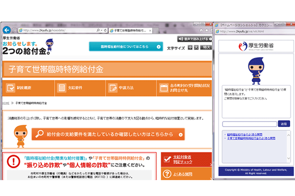
Task: Click magnifier icon on orange 支給要件 banner
Action: pos(40,134)
